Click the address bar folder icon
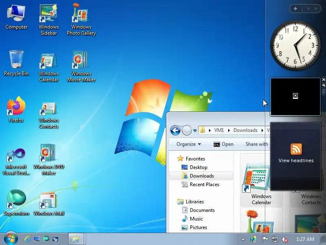Viewport: 326px width, 245px height. (202, 130)
